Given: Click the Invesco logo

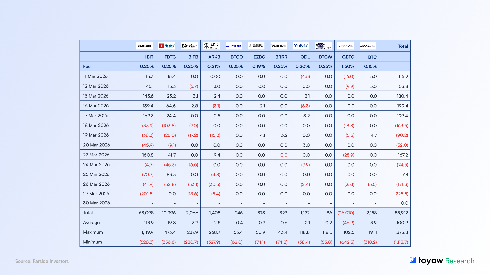Looking at the screenshot, I should click(x=234, y=46).
